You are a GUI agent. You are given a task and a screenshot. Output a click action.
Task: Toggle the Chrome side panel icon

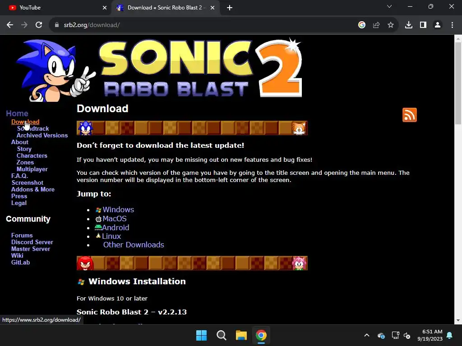(423, 25)
